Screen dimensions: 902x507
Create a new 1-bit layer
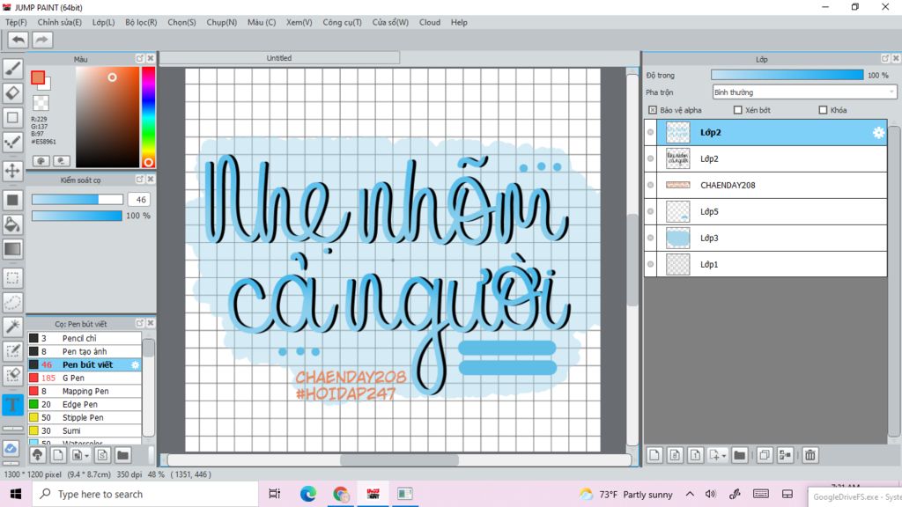(x=695, y=455)
